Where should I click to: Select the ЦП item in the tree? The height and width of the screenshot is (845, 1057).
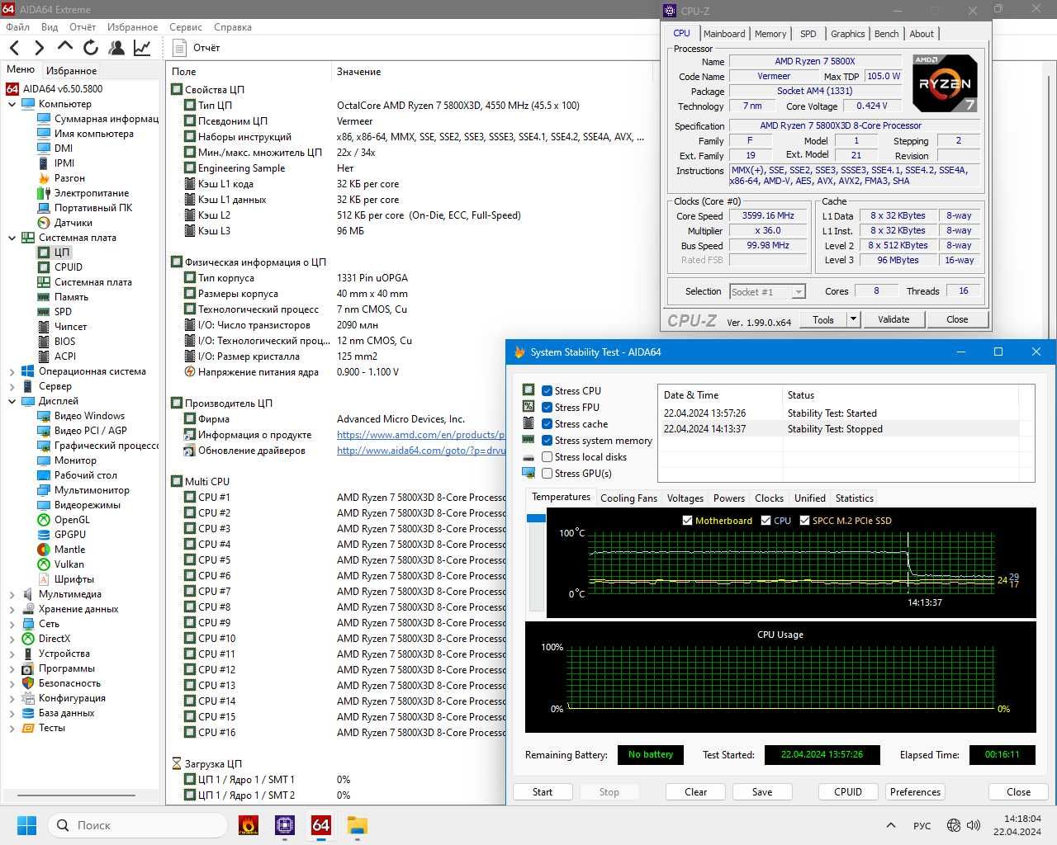62,253
